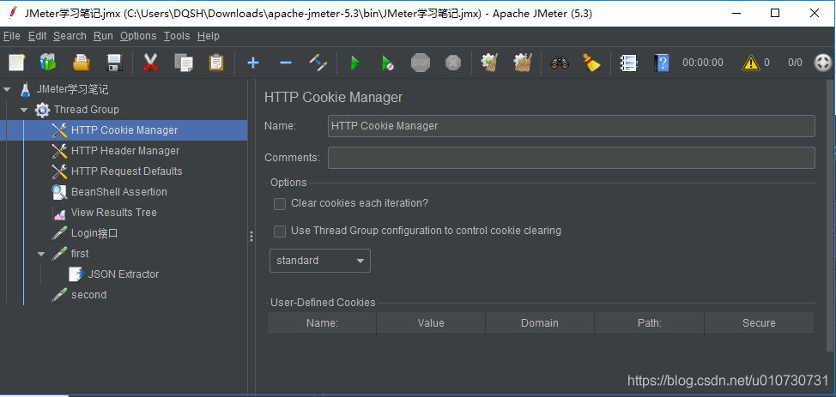Click the Name: cookie column header
Screen dimensions: 836x397
click(x=322, y=323)
